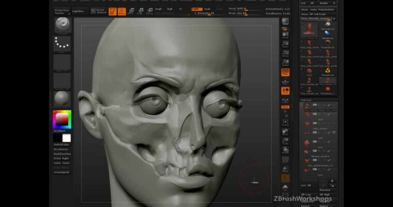Screen dimensions: 393x207
Task: Toggle the Floor grid button
Action: click(x=285, y=81)
